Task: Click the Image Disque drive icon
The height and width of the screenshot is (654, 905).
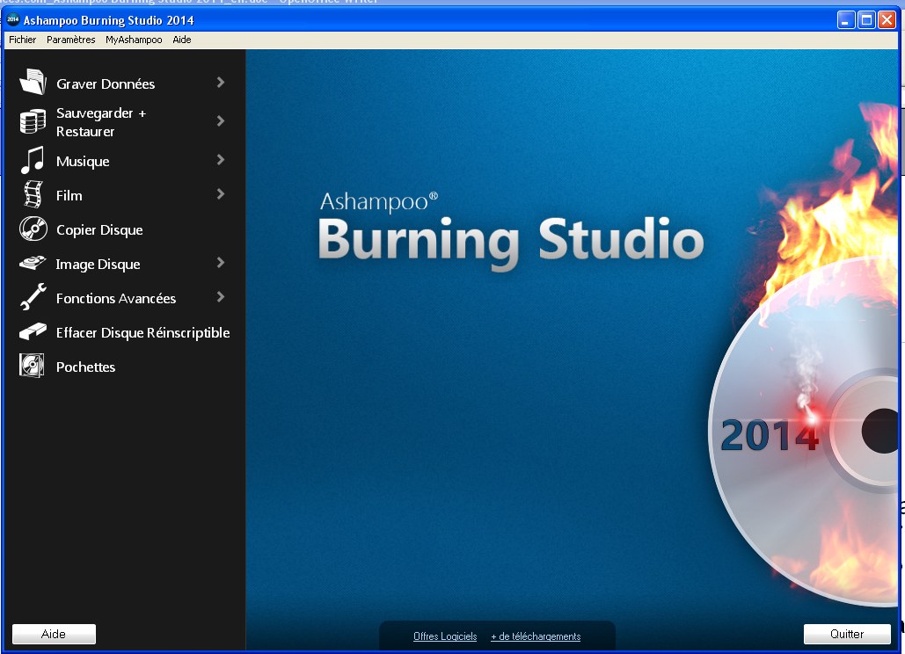Action: click(x=33, y=264)
